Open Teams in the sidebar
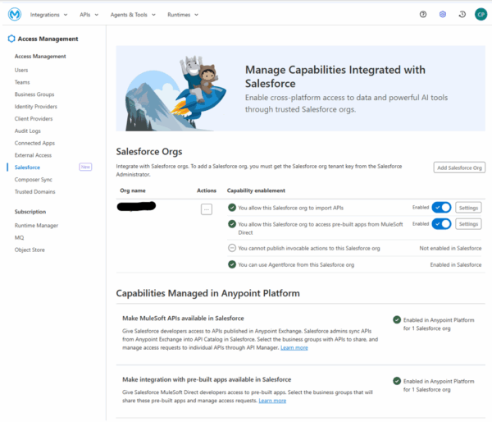492x422 pixels. (22, 82)
